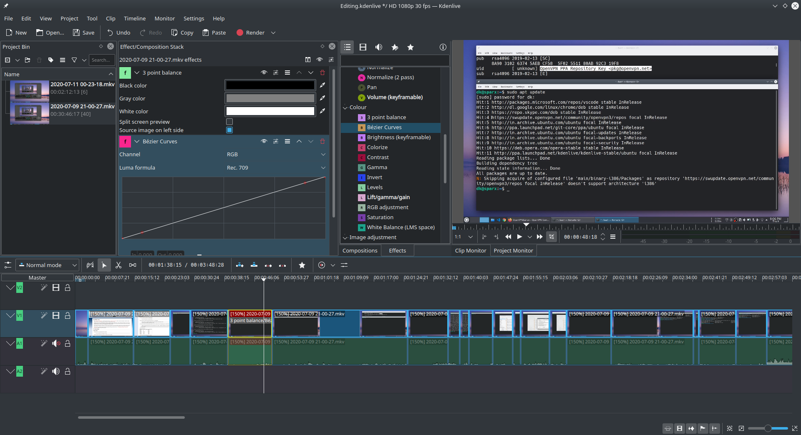The height and width of the screenshot is (435, 801).
Task: Select the spacer tool in timeline toolbar
Action: coord(133,265)
